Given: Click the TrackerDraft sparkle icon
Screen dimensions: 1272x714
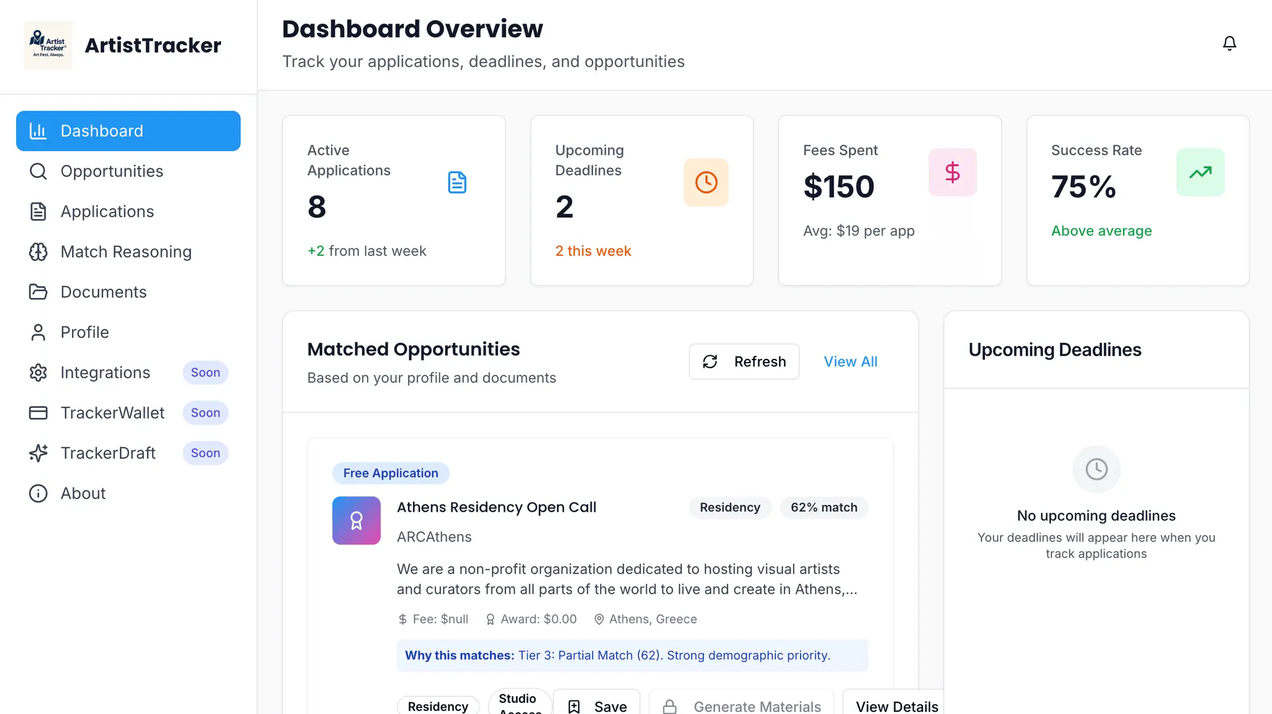Looking at the screenshot, I should pos(38,453).
